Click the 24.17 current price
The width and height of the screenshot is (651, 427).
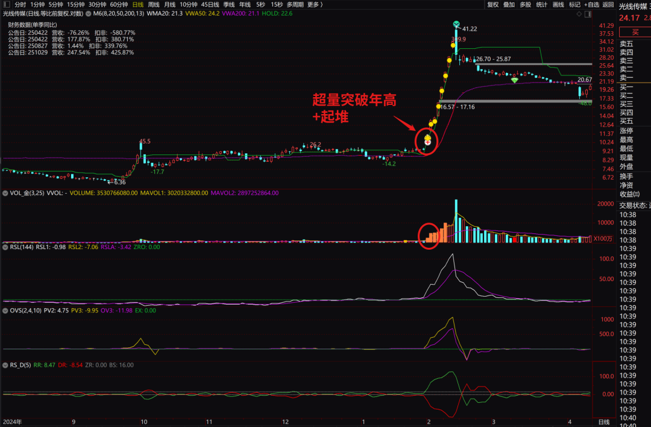click(629, 18)
